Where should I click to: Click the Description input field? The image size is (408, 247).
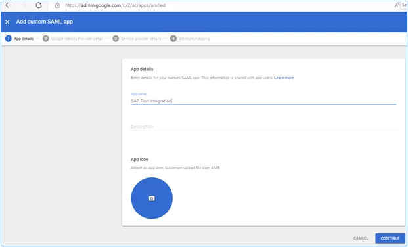pyautogui.click(x=263, y=127)
